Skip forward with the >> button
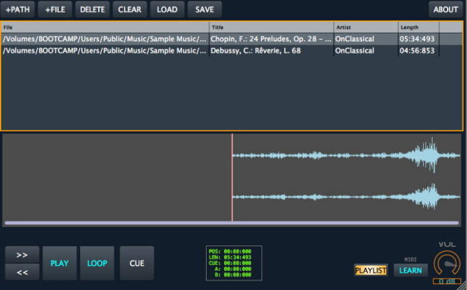This screenshot has height=290, width=467. [x=22, y=254]
